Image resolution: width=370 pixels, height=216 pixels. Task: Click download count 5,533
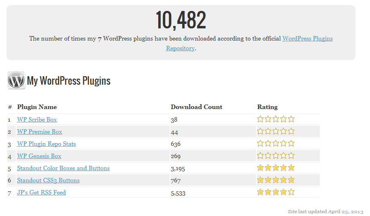click(x=178, y=193)
